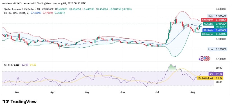Click the price change −0.004155 (+0.92%)

[x=120, y=9]
